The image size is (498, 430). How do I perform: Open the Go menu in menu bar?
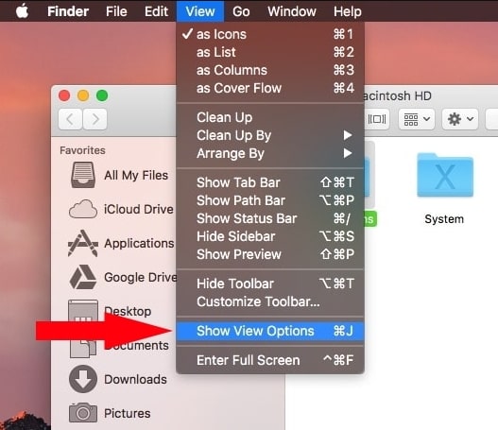(x=241, y=11)
